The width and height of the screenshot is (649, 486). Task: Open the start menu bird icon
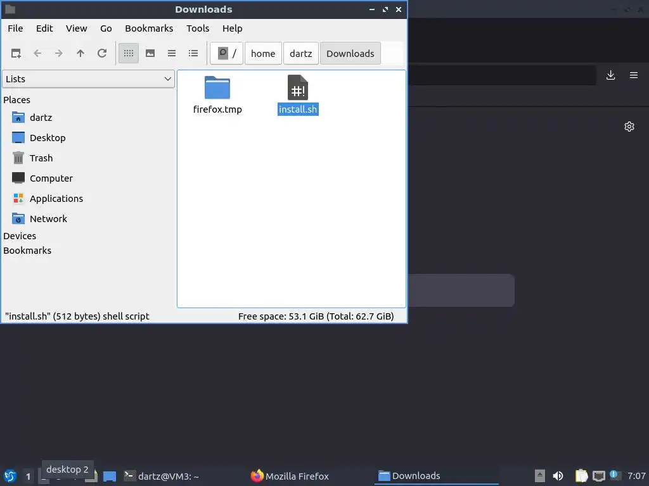[x=10, y=476]
